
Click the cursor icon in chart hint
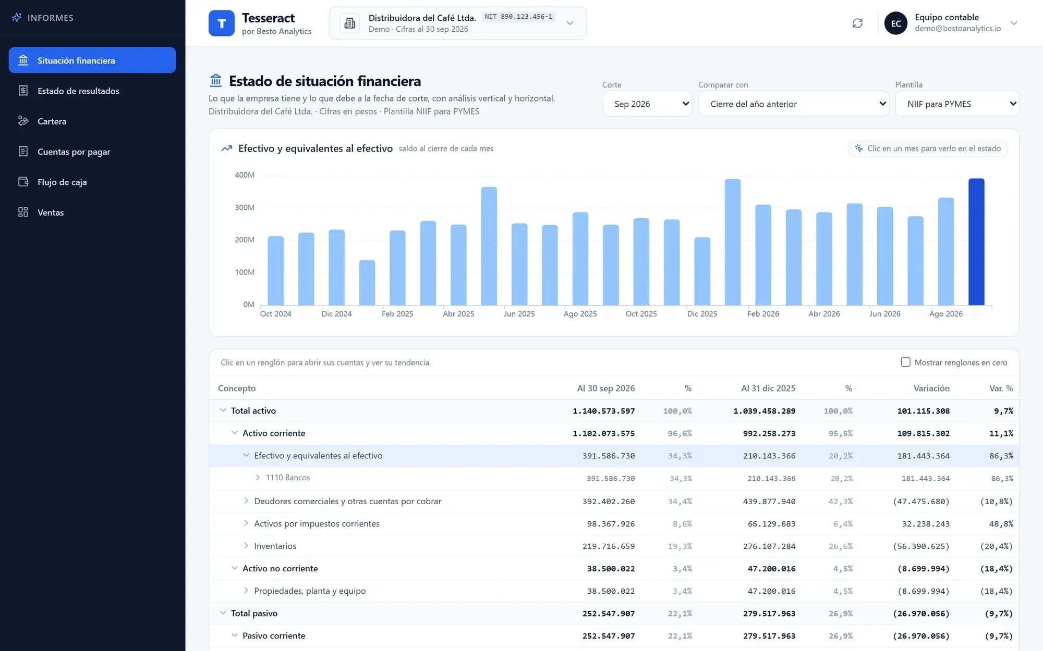859,148
